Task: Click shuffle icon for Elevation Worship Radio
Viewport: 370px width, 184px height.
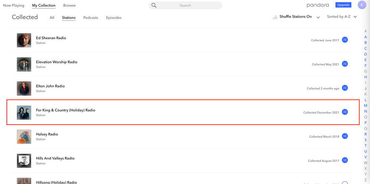Action: coord(345,64)
